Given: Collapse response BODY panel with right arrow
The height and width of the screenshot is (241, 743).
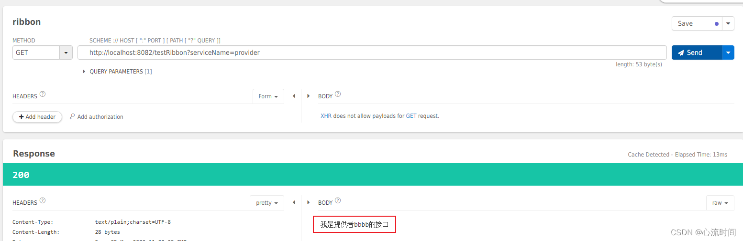Looking at the screenshot, I should pyautogui.click(x=308, y=202).
